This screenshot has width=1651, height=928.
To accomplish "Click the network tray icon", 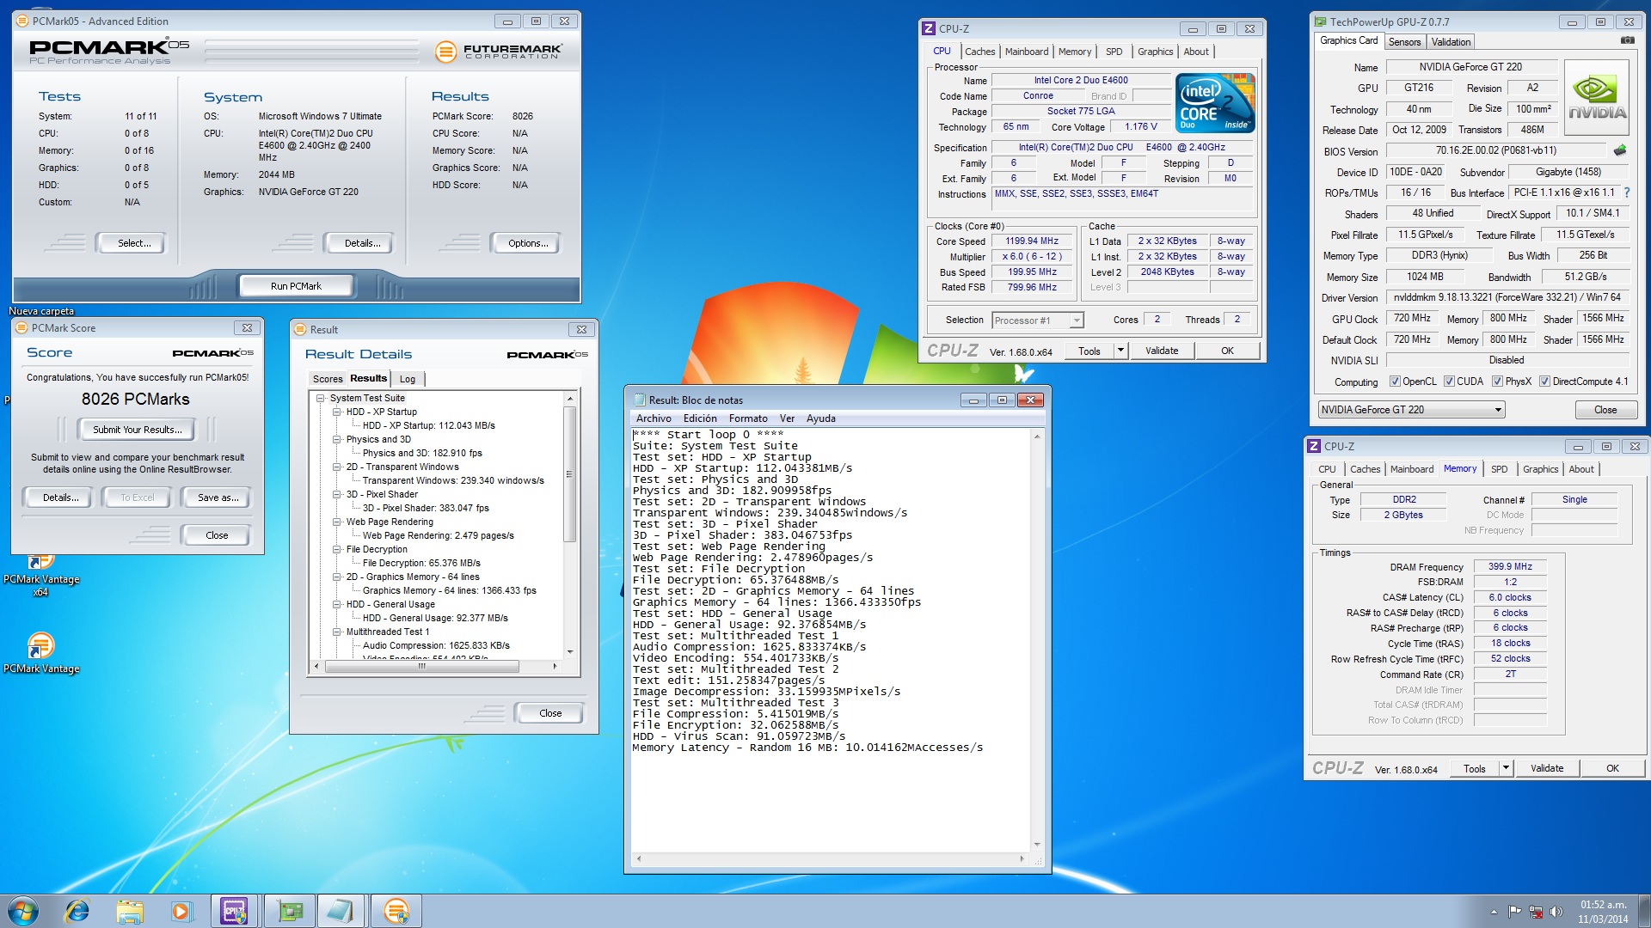I will pyautogui.click(x=1536, y=912).
